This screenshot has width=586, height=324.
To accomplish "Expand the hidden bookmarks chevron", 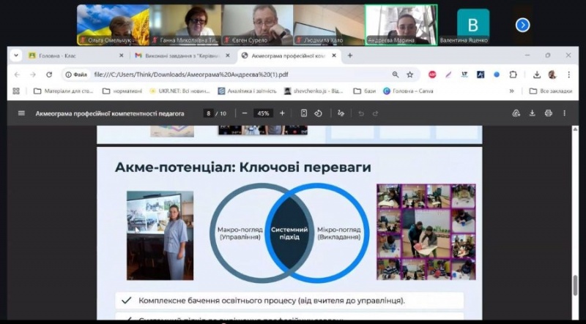I will [x=511, y=91].
